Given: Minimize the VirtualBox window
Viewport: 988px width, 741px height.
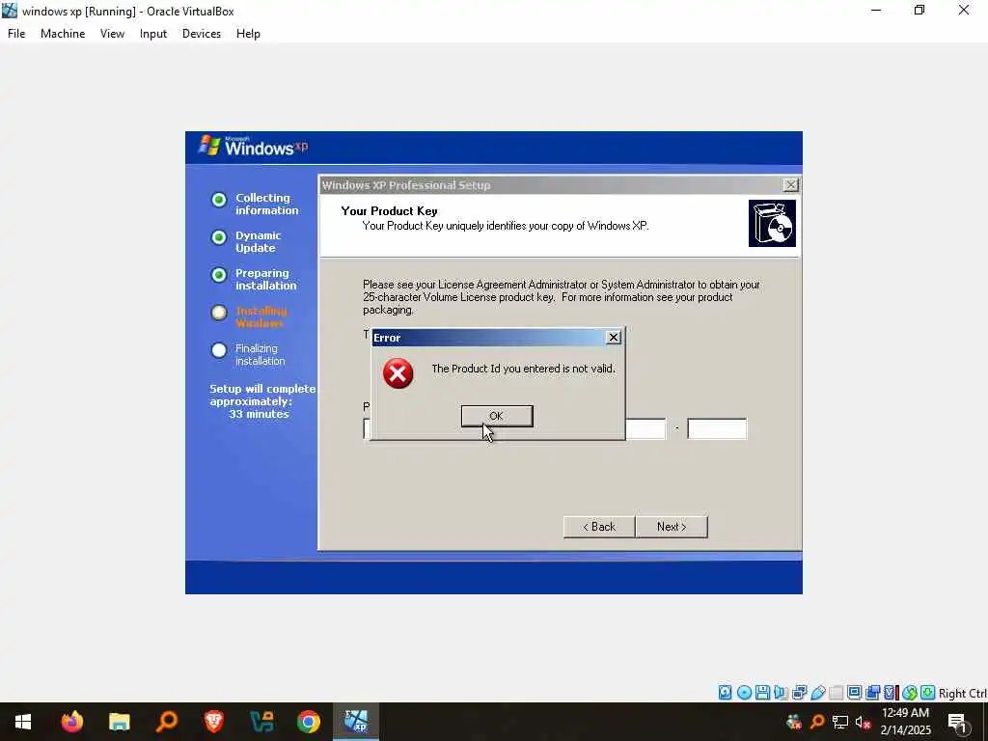Looking at the screenshot, I should 876,10.
